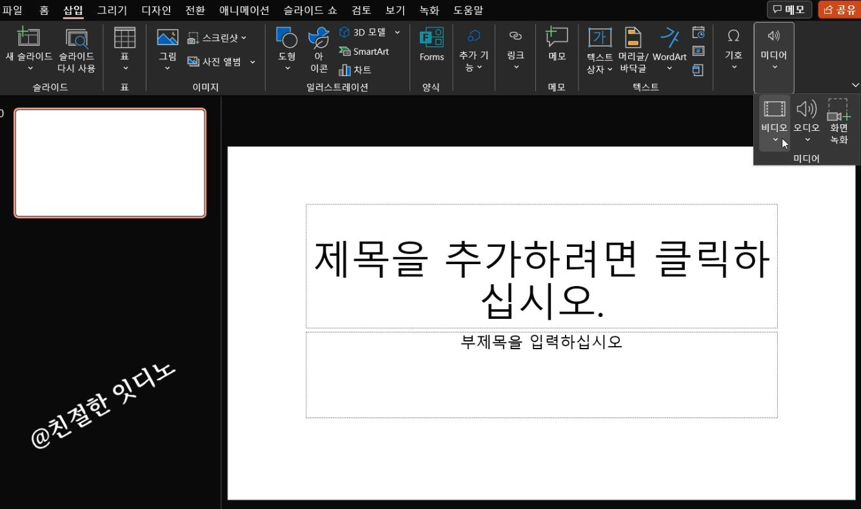Expand the Video (비디오) dropdown arrow

[x=775, y=140]
